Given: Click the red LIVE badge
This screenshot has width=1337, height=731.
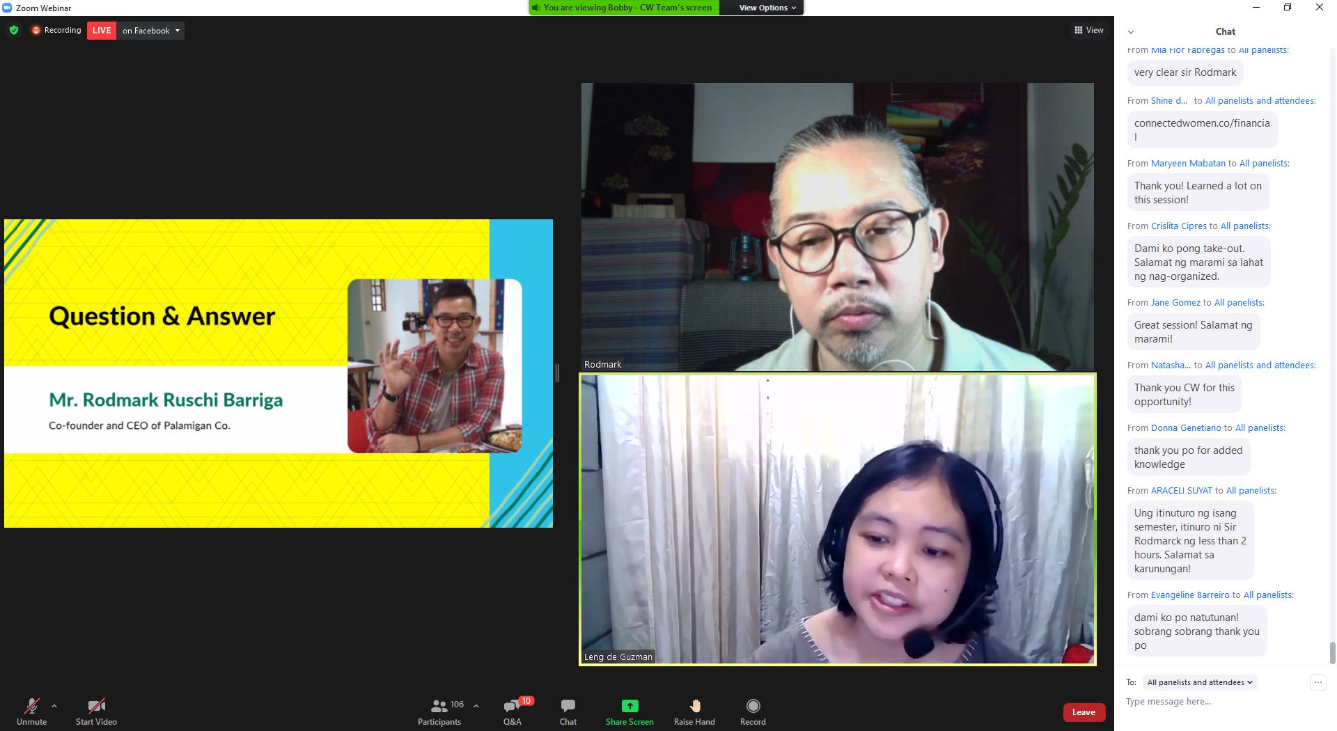Looking at the screenshot, I should pos(102,31).
